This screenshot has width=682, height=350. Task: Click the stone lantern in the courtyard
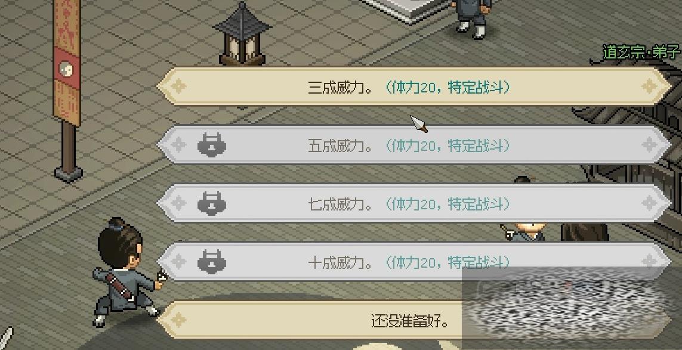pyautogui.click(x=242, y=35)
